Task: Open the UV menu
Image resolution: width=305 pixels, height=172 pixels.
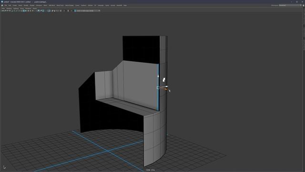Action: pyautogui.click(x=95, y=5)
